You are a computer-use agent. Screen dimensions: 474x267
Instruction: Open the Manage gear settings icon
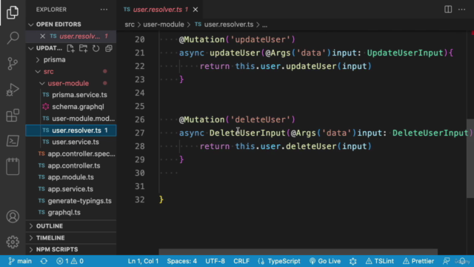pyautogui.click(x=13, y=242)
